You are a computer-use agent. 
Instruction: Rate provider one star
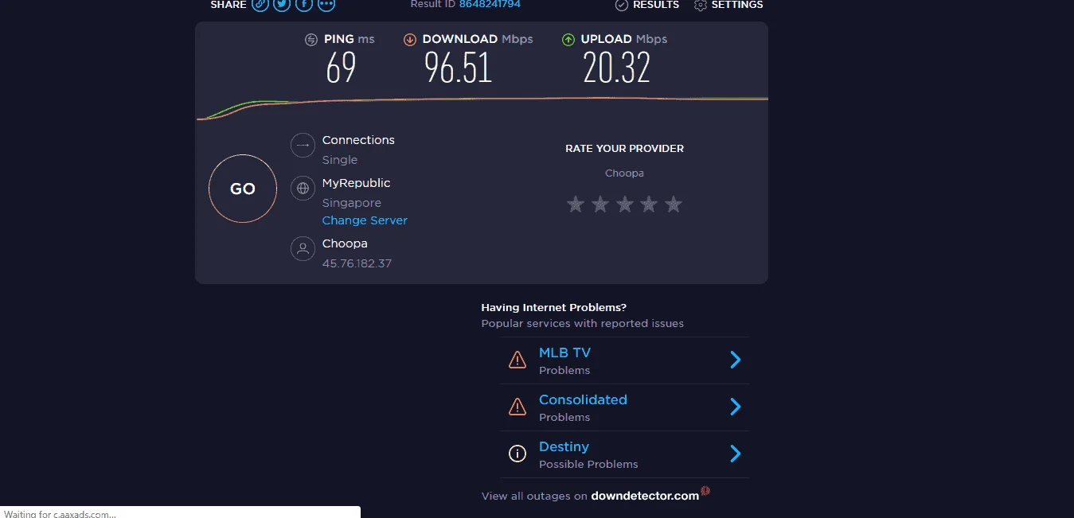(x=576, y=204)
